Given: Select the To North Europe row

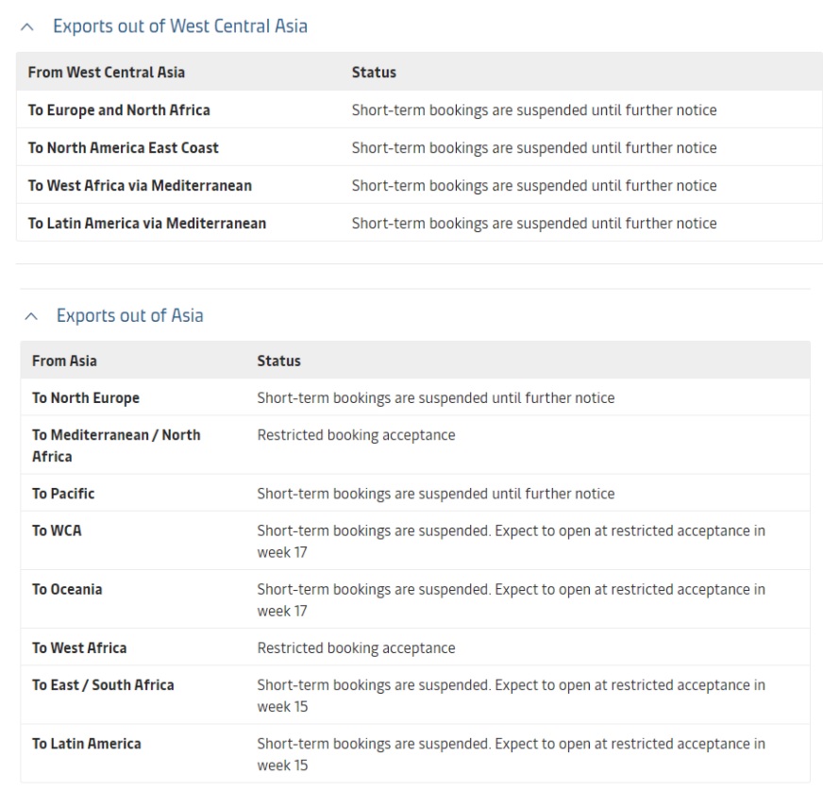Looking at the screenshot, I should 86,398.
